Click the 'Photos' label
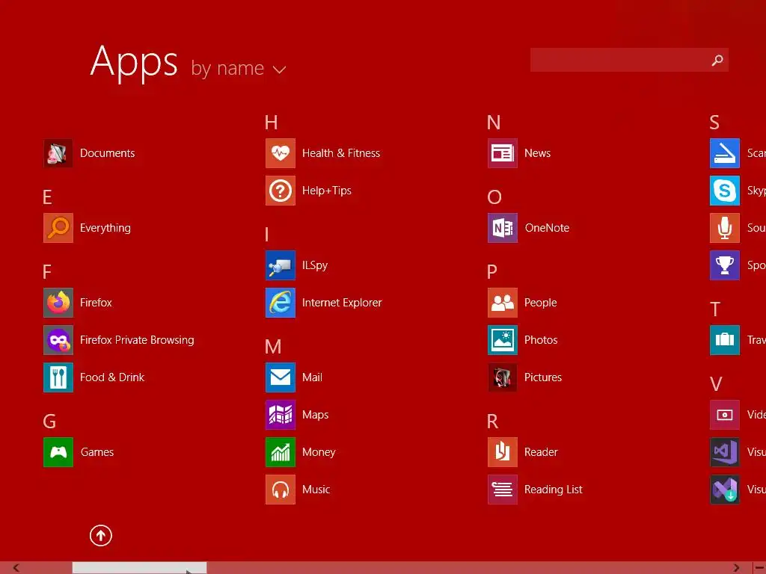 tap(541, 340)
